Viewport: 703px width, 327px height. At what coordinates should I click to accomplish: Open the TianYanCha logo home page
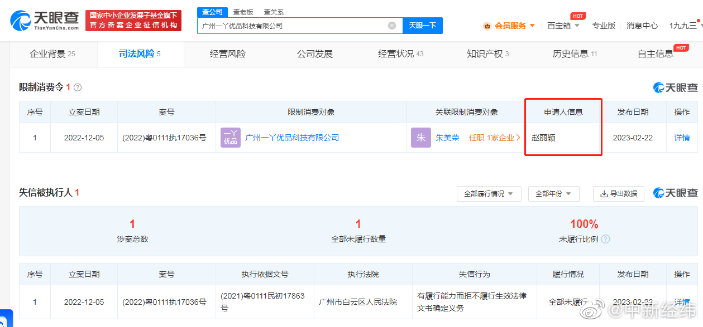click(x=45, y=21)
